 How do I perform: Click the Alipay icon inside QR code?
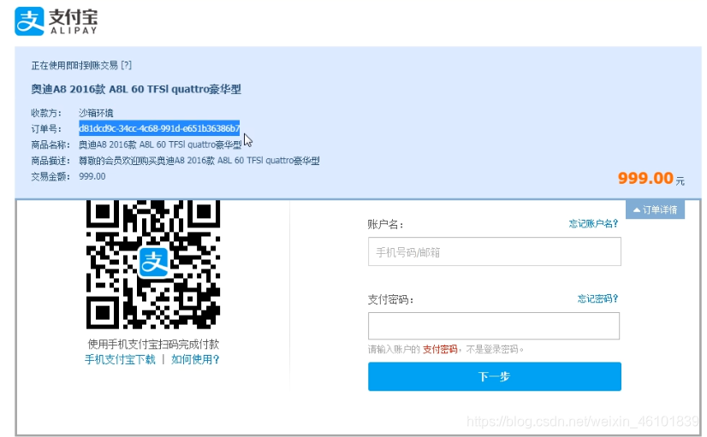coord(153,262)
